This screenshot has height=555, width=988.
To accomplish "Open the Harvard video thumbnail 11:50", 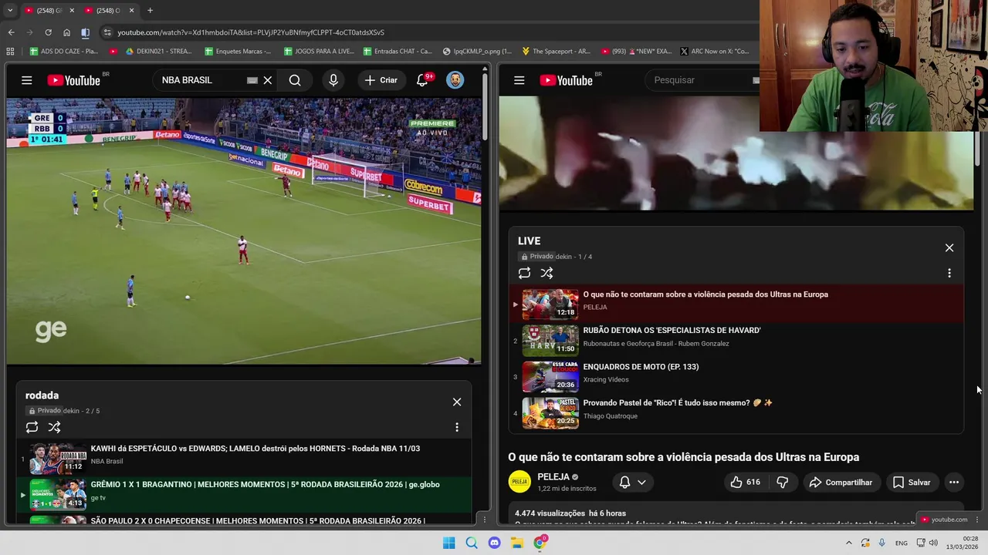I will click(x=550, y=340).
